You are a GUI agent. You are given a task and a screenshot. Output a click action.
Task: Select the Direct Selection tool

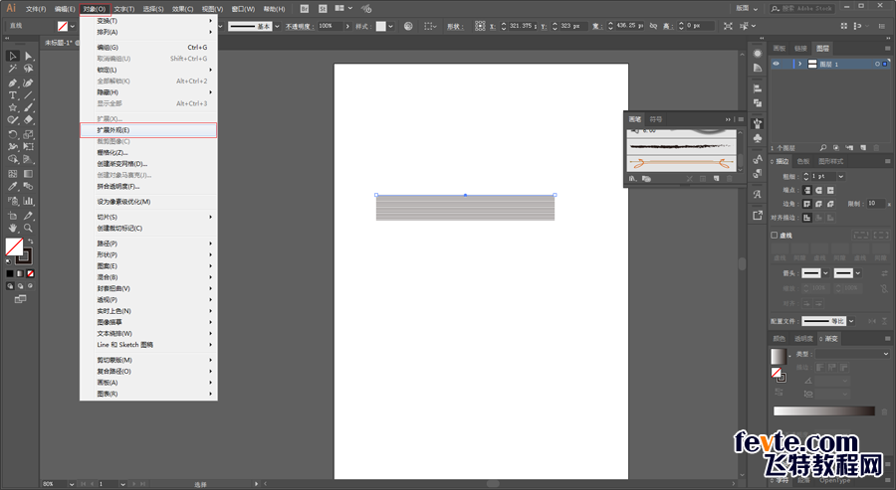pyautogui.click(x=28, y=56)
